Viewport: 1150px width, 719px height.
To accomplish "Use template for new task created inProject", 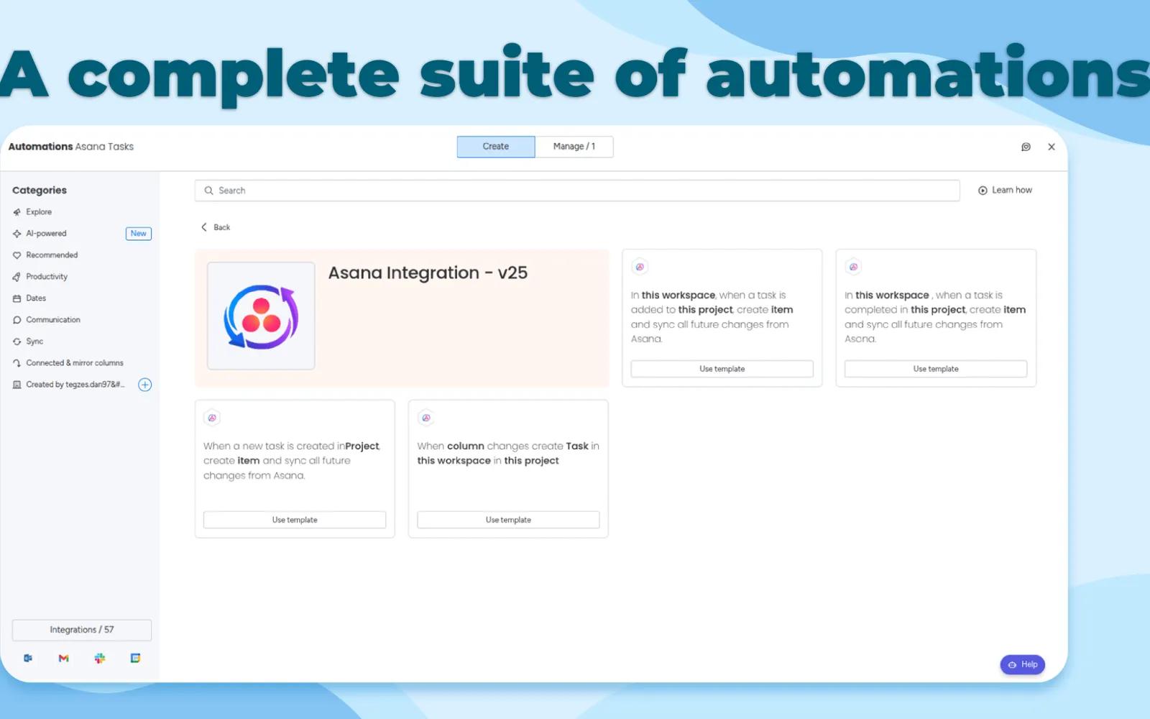I will tap(295, 520).
